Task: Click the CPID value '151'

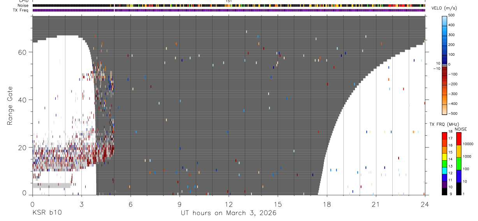Action: (228, 1)
